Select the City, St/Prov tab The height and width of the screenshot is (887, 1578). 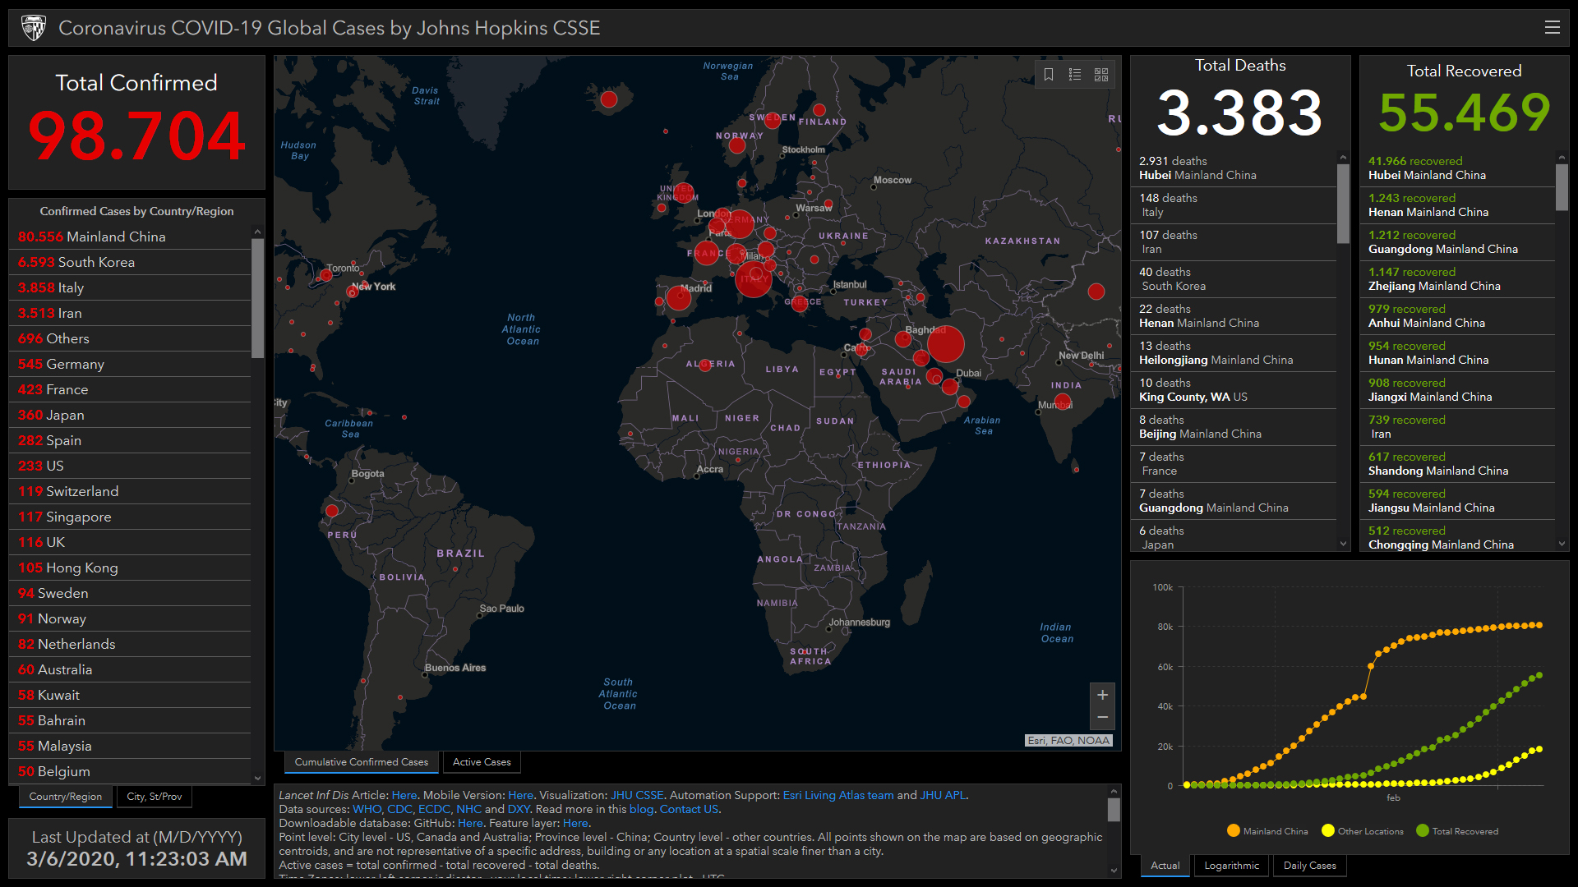155,797
